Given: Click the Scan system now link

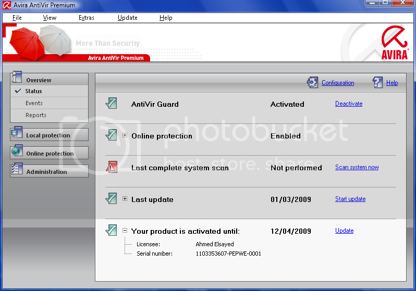Looking at the screenshot, I should tap(357, 167).
